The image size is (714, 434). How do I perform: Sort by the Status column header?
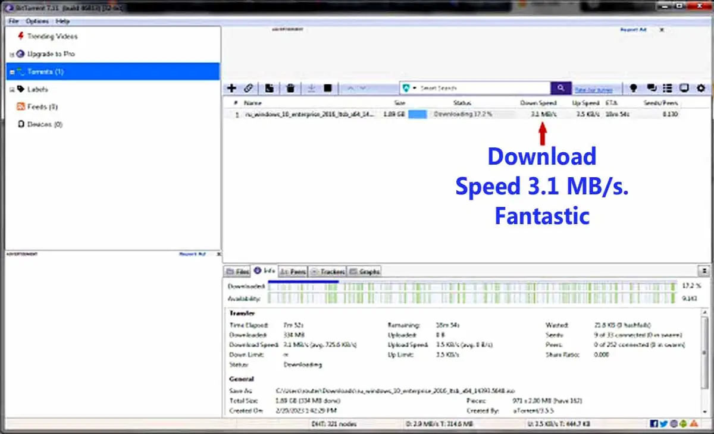click(462, 103)
